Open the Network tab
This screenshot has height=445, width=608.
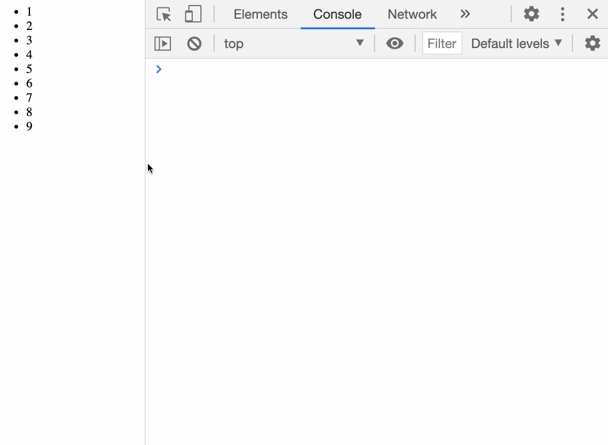(412, 14)
